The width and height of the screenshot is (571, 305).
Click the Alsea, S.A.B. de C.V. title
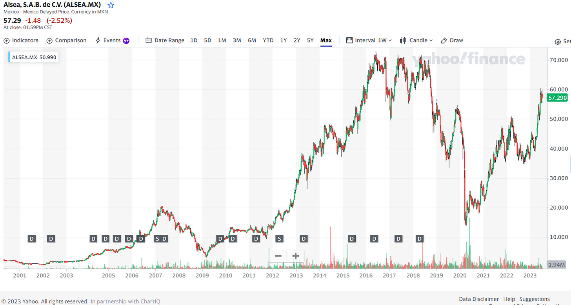(x=52, y=5)
